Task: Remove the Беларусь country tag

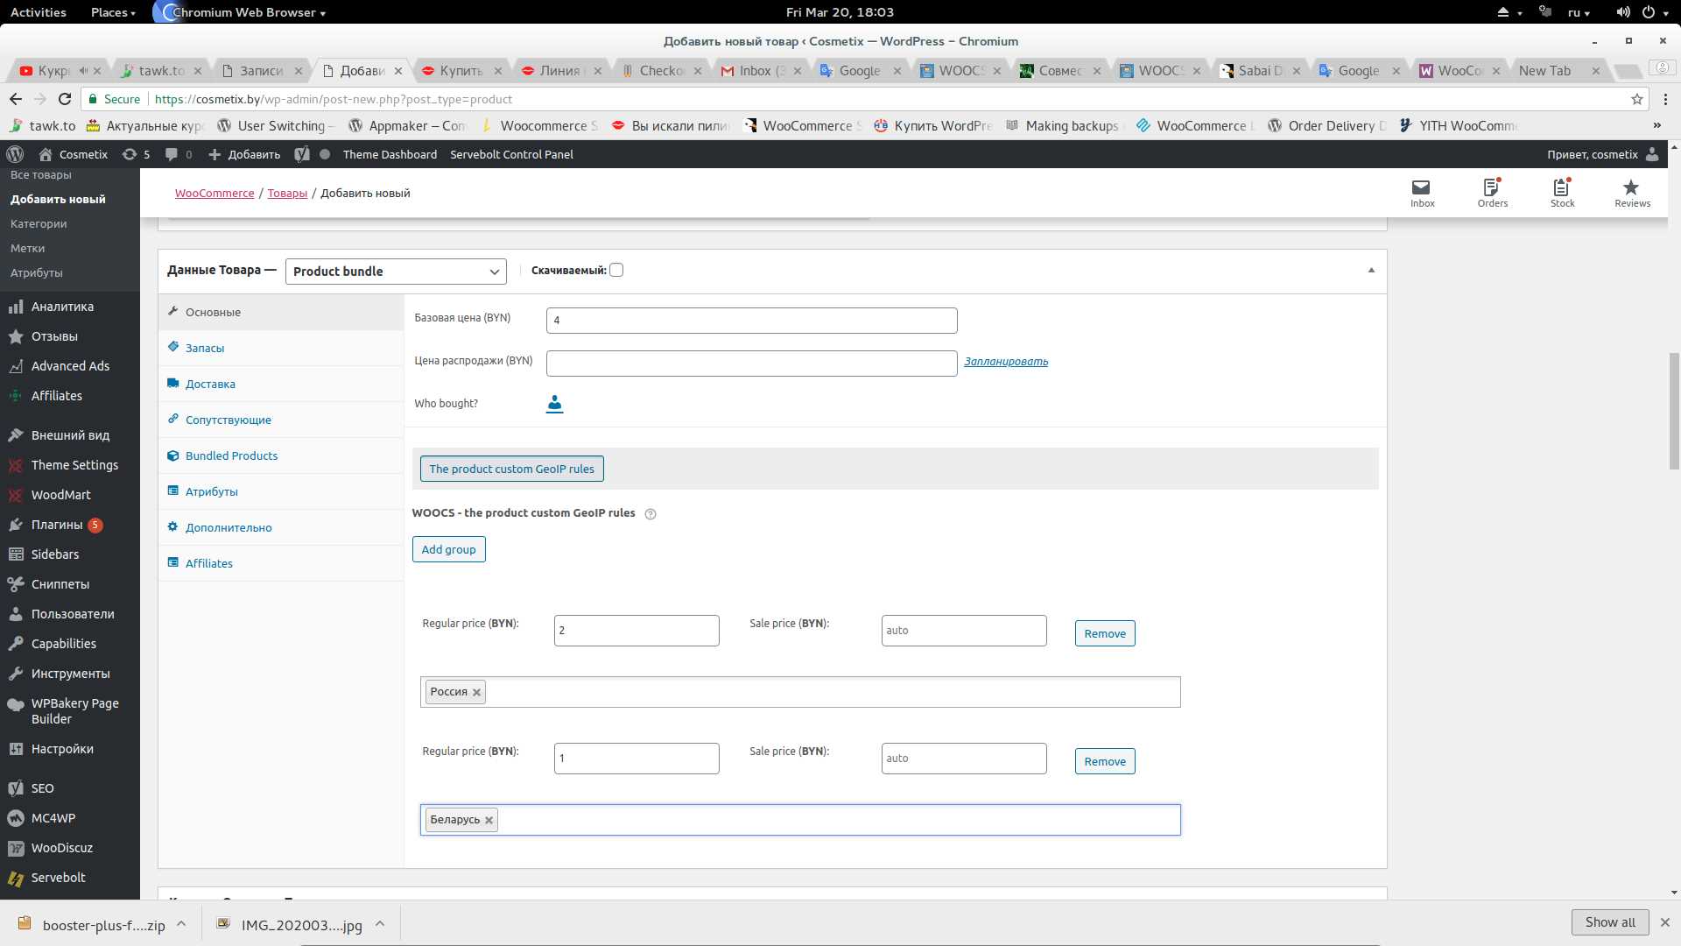Action: (489, 821)
